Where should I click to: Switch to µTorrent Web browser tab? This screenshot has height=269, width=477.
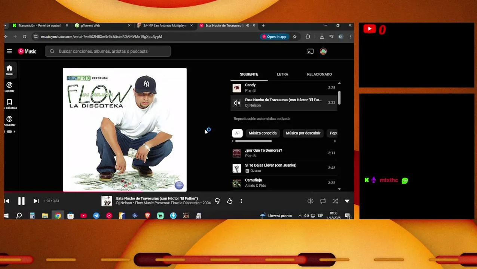click(x=103, y=25)
